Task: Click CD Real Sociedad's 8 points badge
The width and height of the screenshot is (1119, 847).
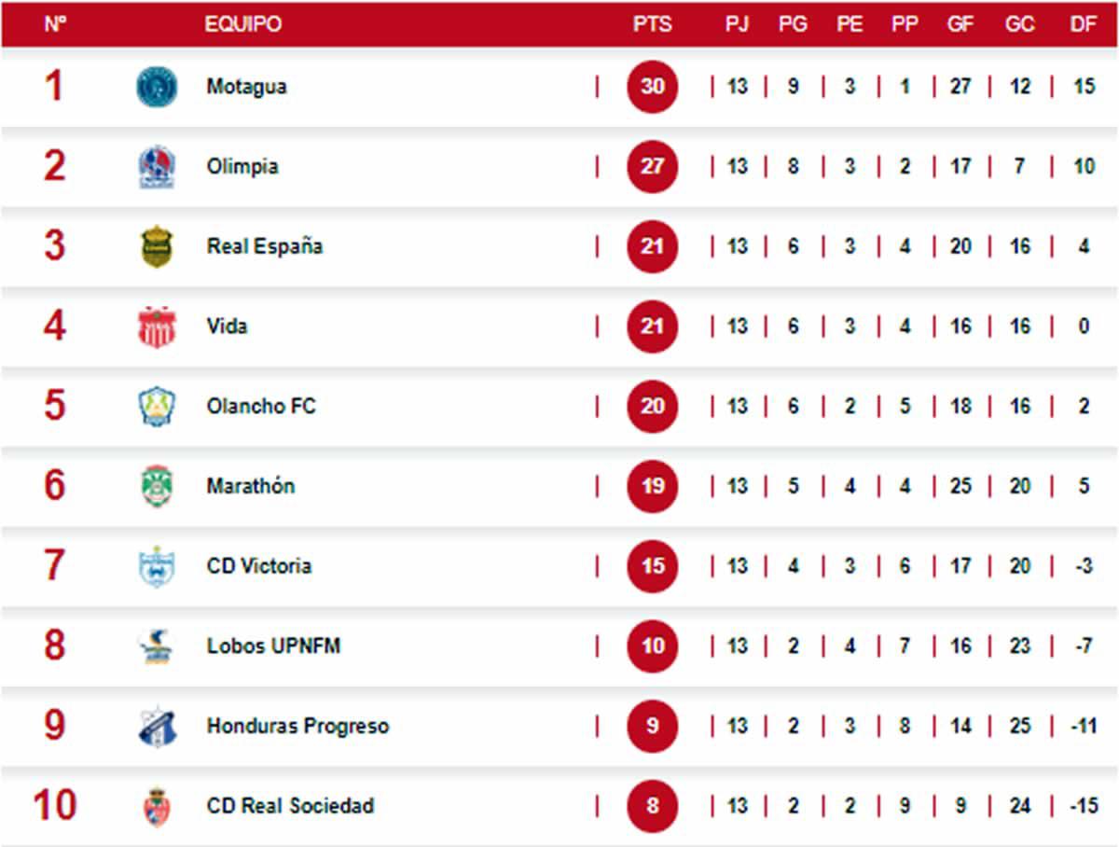Action: pos(653,806)
